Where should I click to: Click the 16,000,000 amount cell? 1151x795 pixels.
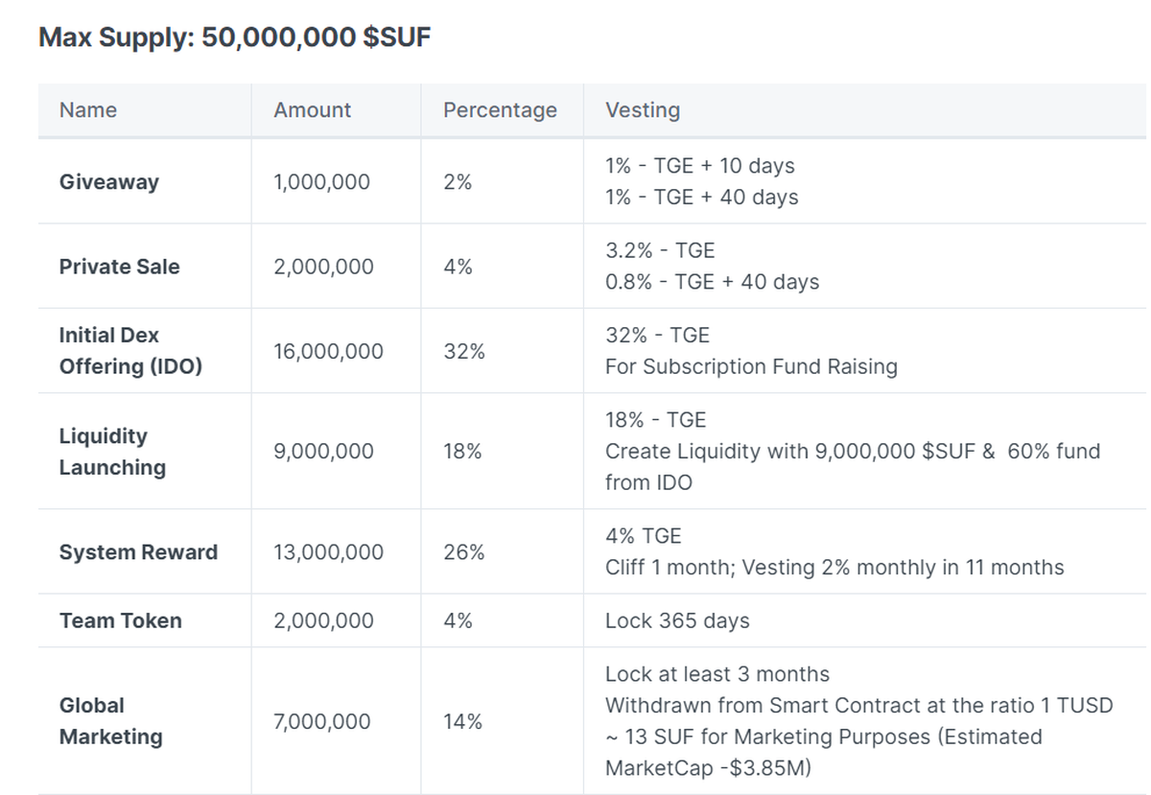[328, 351]
